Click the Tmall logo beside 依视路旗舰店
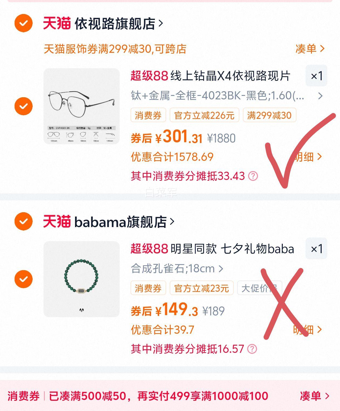 [57, 23]
